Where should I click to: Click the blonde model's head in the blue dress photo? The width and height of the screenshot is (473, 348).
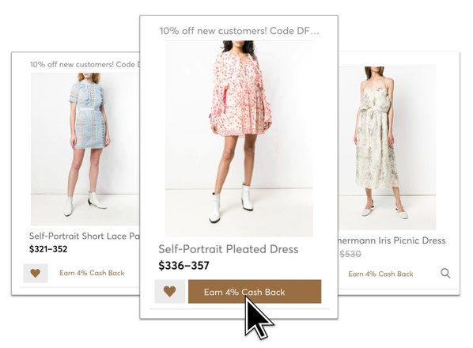click(89, 78)
